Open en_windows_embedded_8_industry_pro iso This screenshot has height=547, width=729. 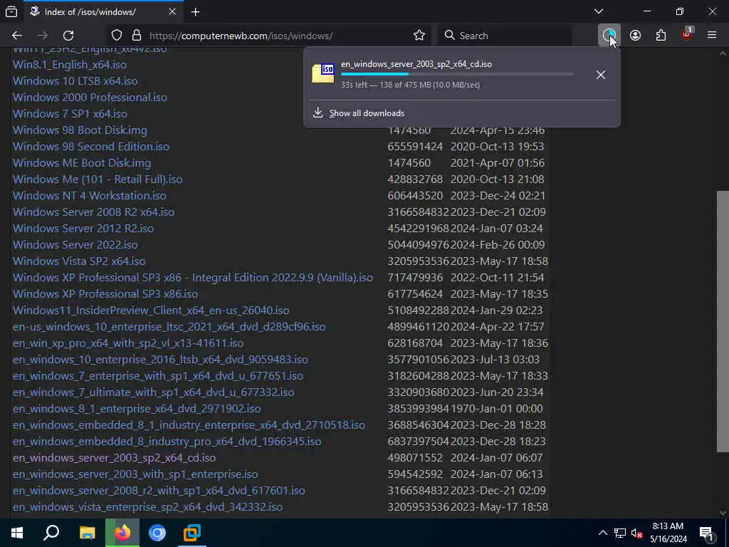click(167, 442)
